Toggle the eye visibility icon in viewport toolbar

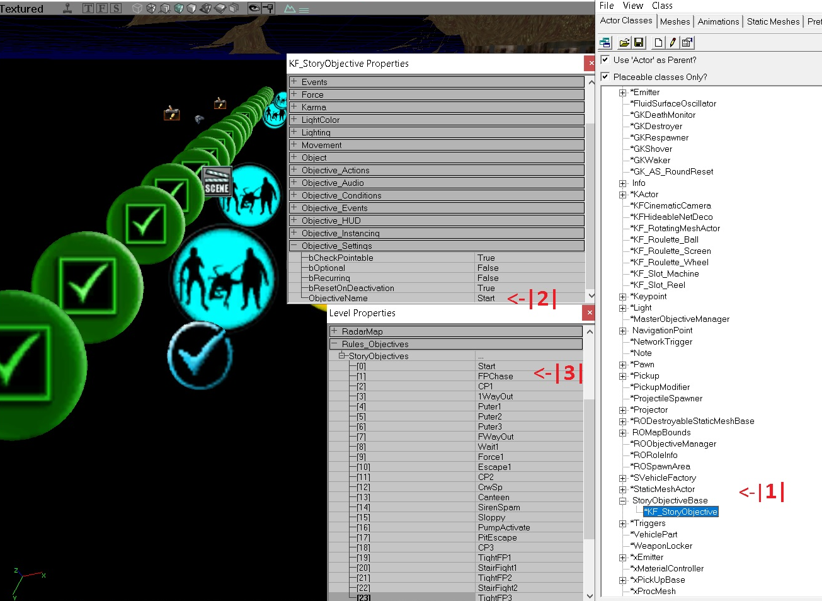click(254, 8)
